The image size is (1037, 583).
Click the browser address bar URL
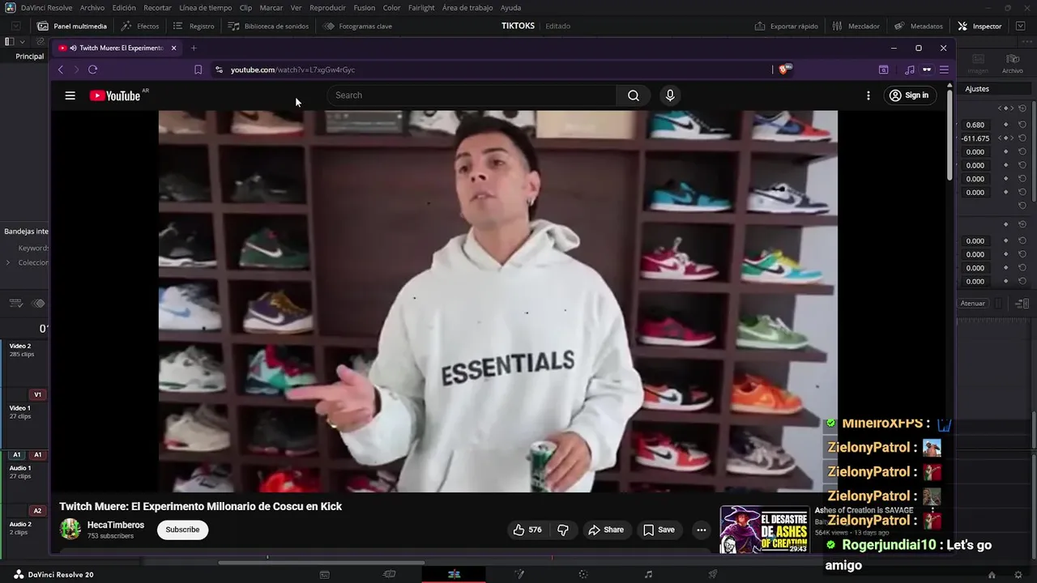292,70
